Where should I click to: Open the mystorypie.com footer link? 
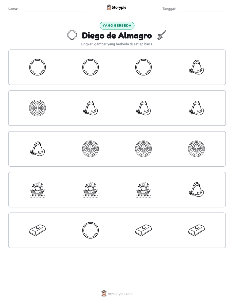pos(117,293)
